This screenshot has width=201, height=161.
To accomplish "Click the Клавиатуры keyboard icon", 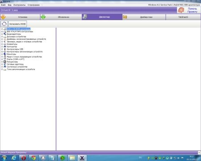I will pos(5,44).
